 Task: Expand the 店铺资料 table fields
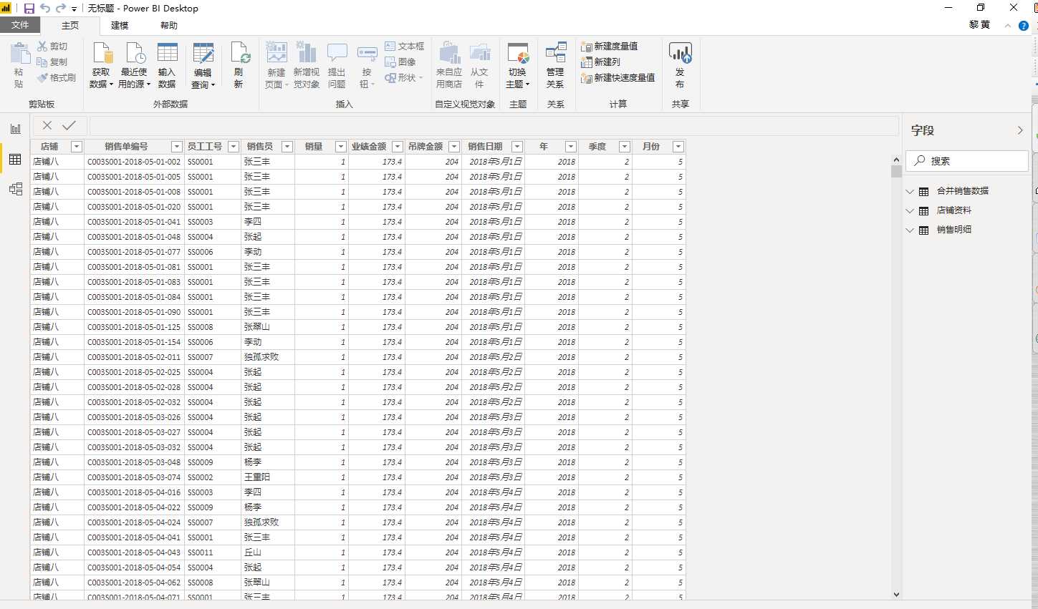[x=910, y=210]
